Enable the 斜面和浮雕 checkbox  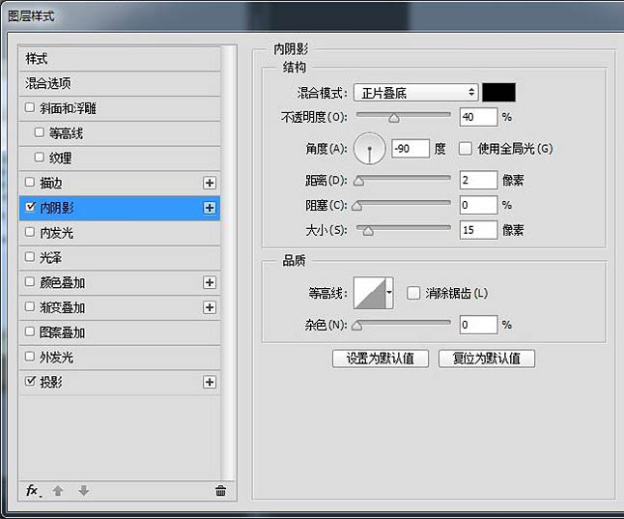30,108
